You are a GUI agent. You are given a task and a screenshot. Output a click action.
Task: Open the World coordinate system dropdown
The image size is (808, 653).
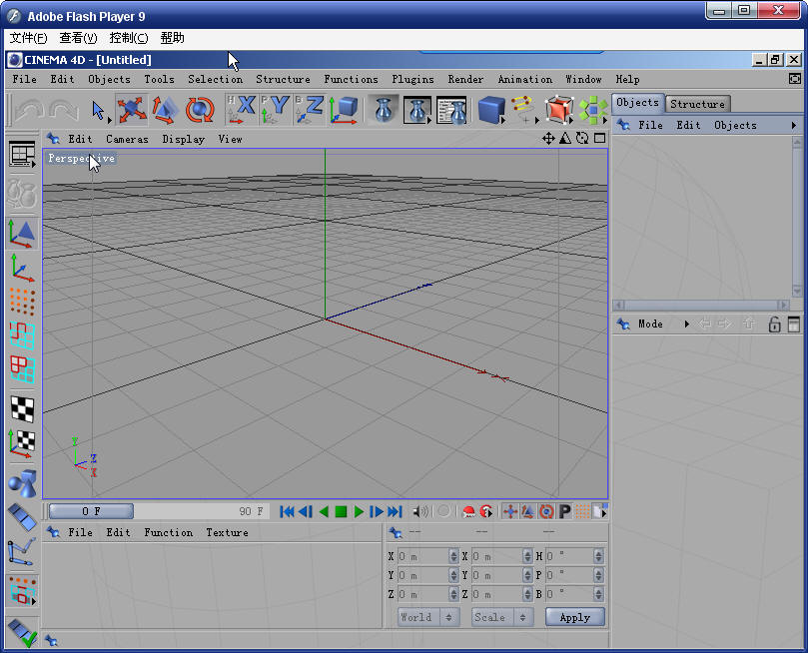[428, 617]
